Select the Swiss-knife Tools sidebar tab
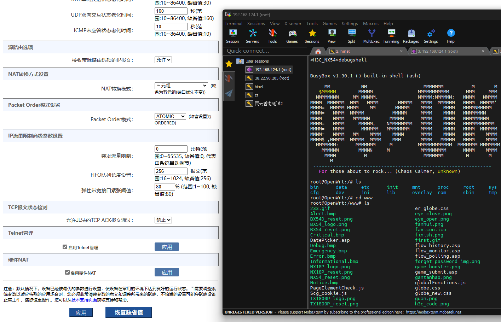The width and height of the screenshot is (501, 322). pyautogui.click(x=229, y=78)
